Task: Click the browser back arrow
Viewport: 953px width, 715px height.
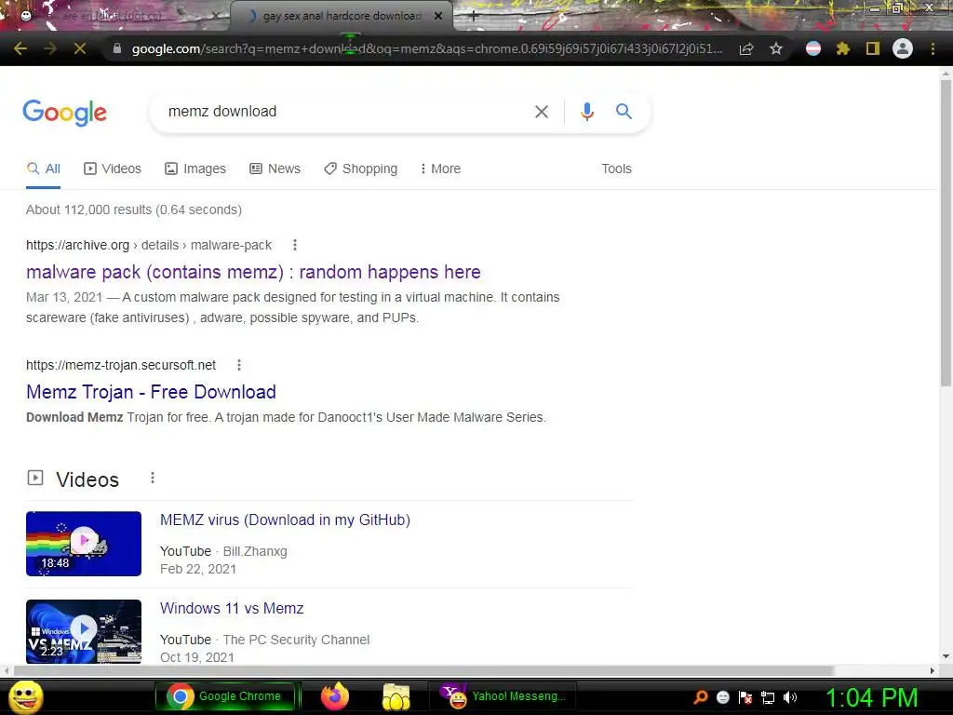Action: [x=20, y=48]
